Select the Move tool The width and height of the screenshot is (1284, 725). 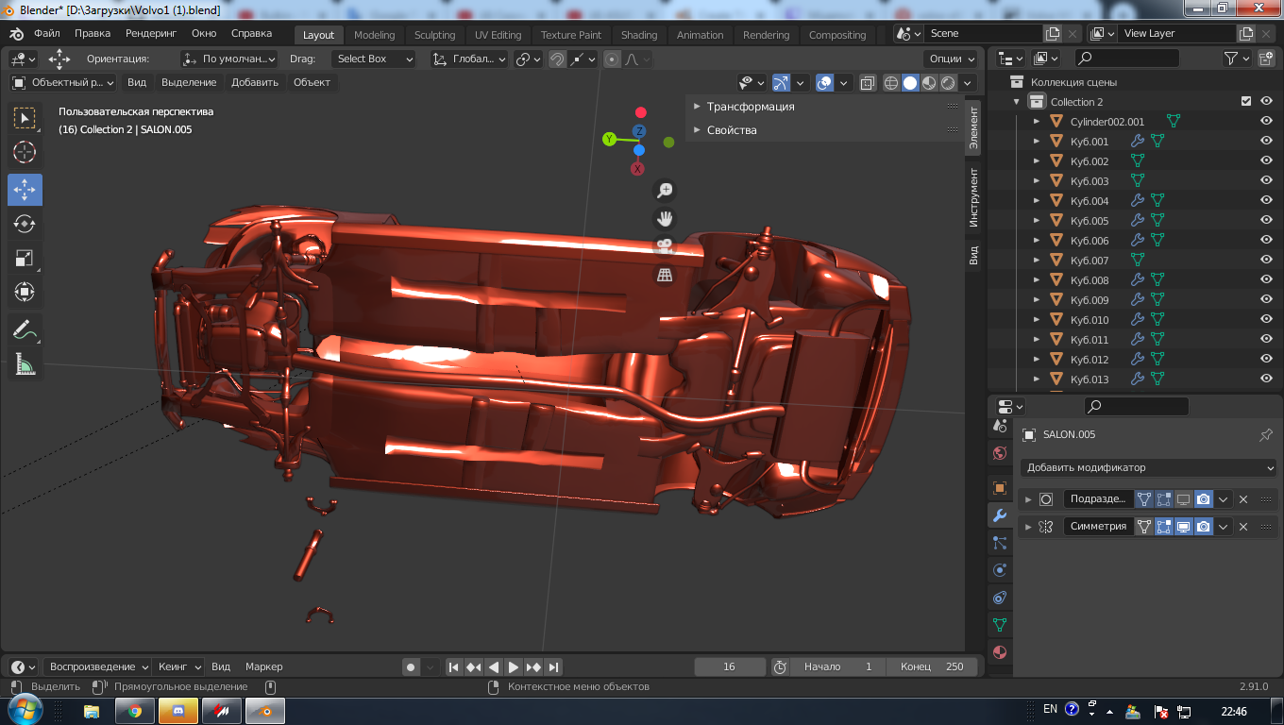pos(25,189)
